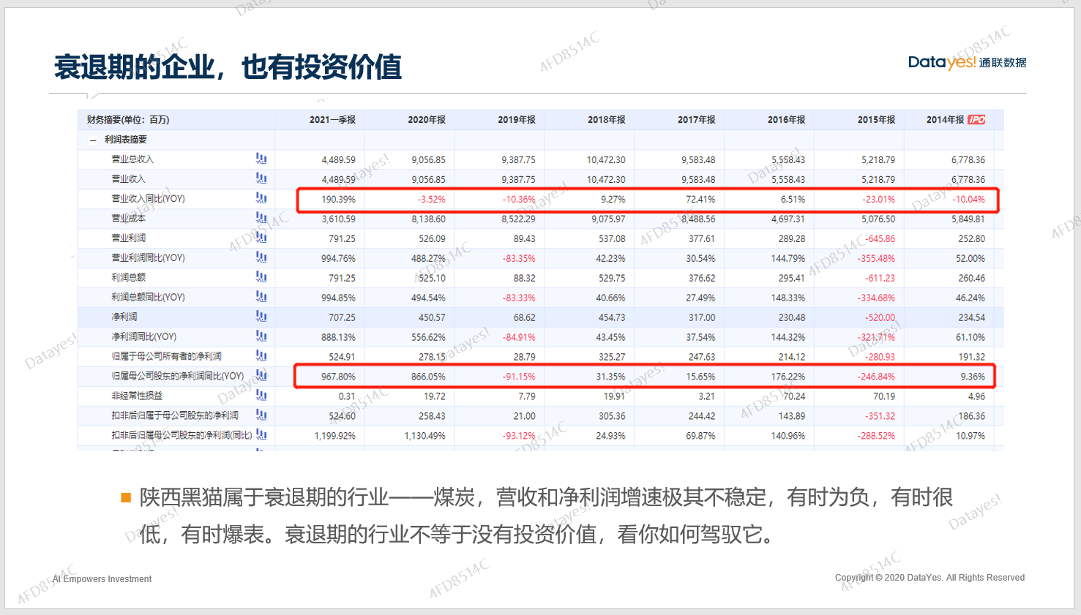The width and height of the screenshot is (1081, 615).
Task: Open the chart icon for 非经常性损益
Action: point(261,396)
